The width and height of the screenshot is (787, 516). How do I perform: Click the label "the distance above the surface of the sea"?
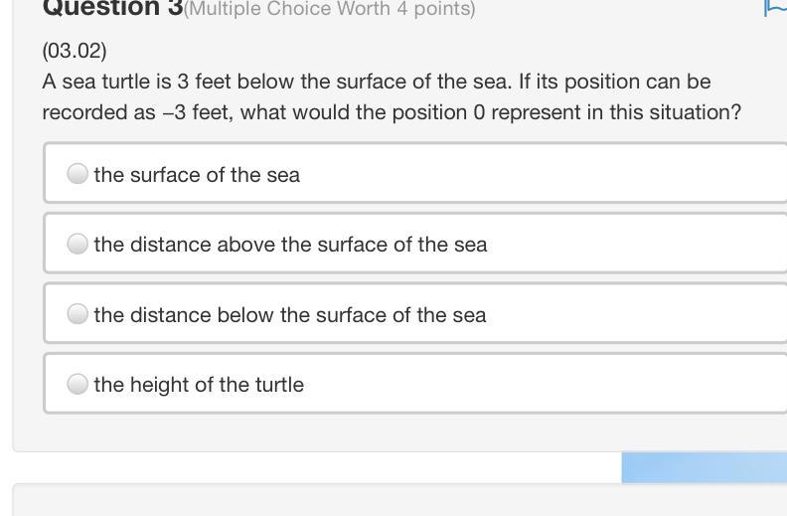point(290,245)
